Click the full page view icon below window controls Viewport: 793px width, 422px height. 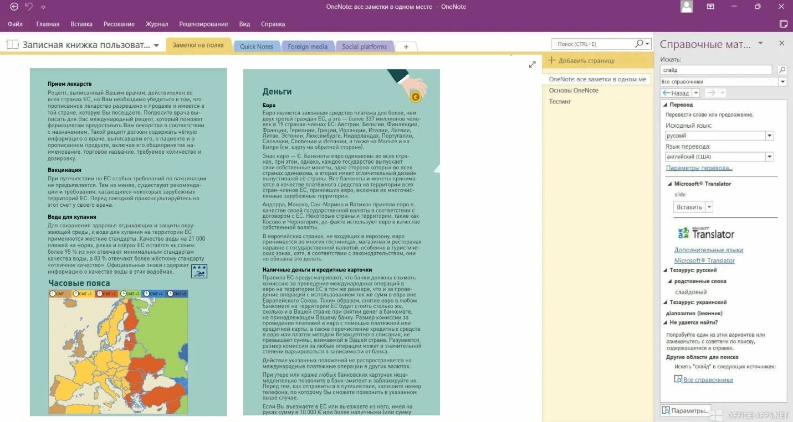[783, 24]
